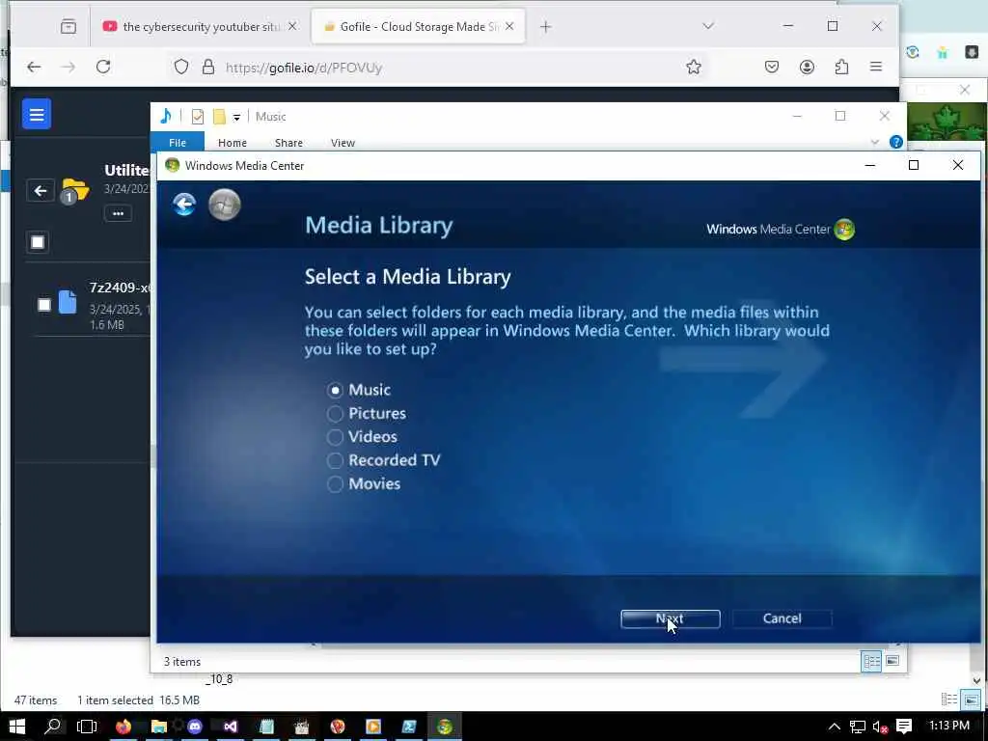Click Next in Media Library setup
This screenshot has width=988, height=741.
click(x=670, y=618)
